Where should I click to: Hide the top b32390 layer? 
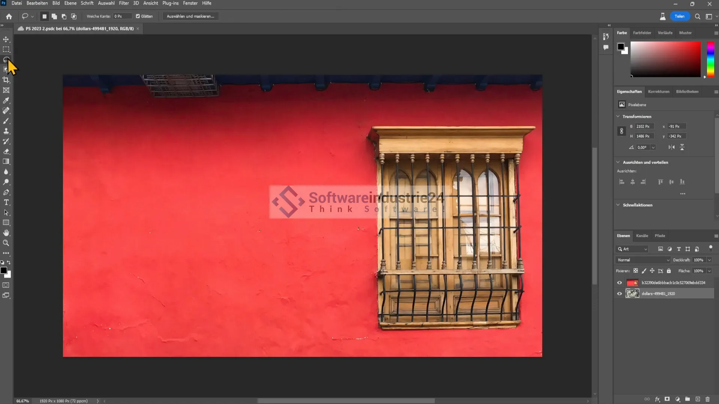619,283
